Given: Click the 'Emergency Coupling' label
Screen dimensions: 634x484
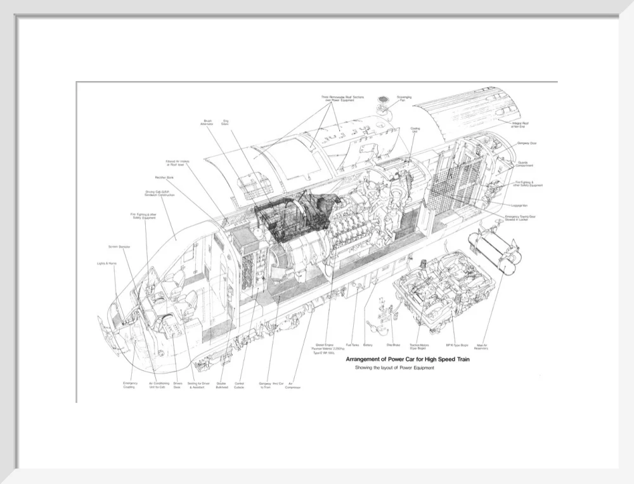Looking at the screenshot, I should (131, 385).
